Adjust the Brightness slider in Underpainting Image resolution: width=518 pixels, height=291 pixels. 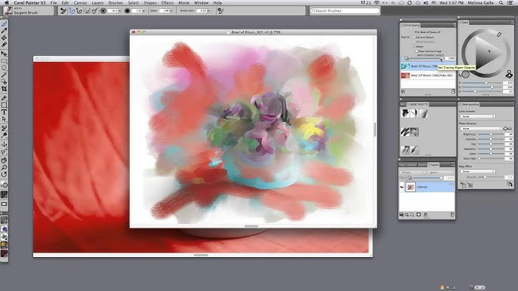(x=491, y=135)
